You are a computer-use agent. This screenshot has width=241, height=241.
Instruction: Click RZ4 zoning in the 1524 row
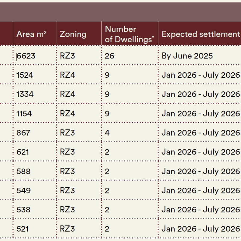click(67, 75)
